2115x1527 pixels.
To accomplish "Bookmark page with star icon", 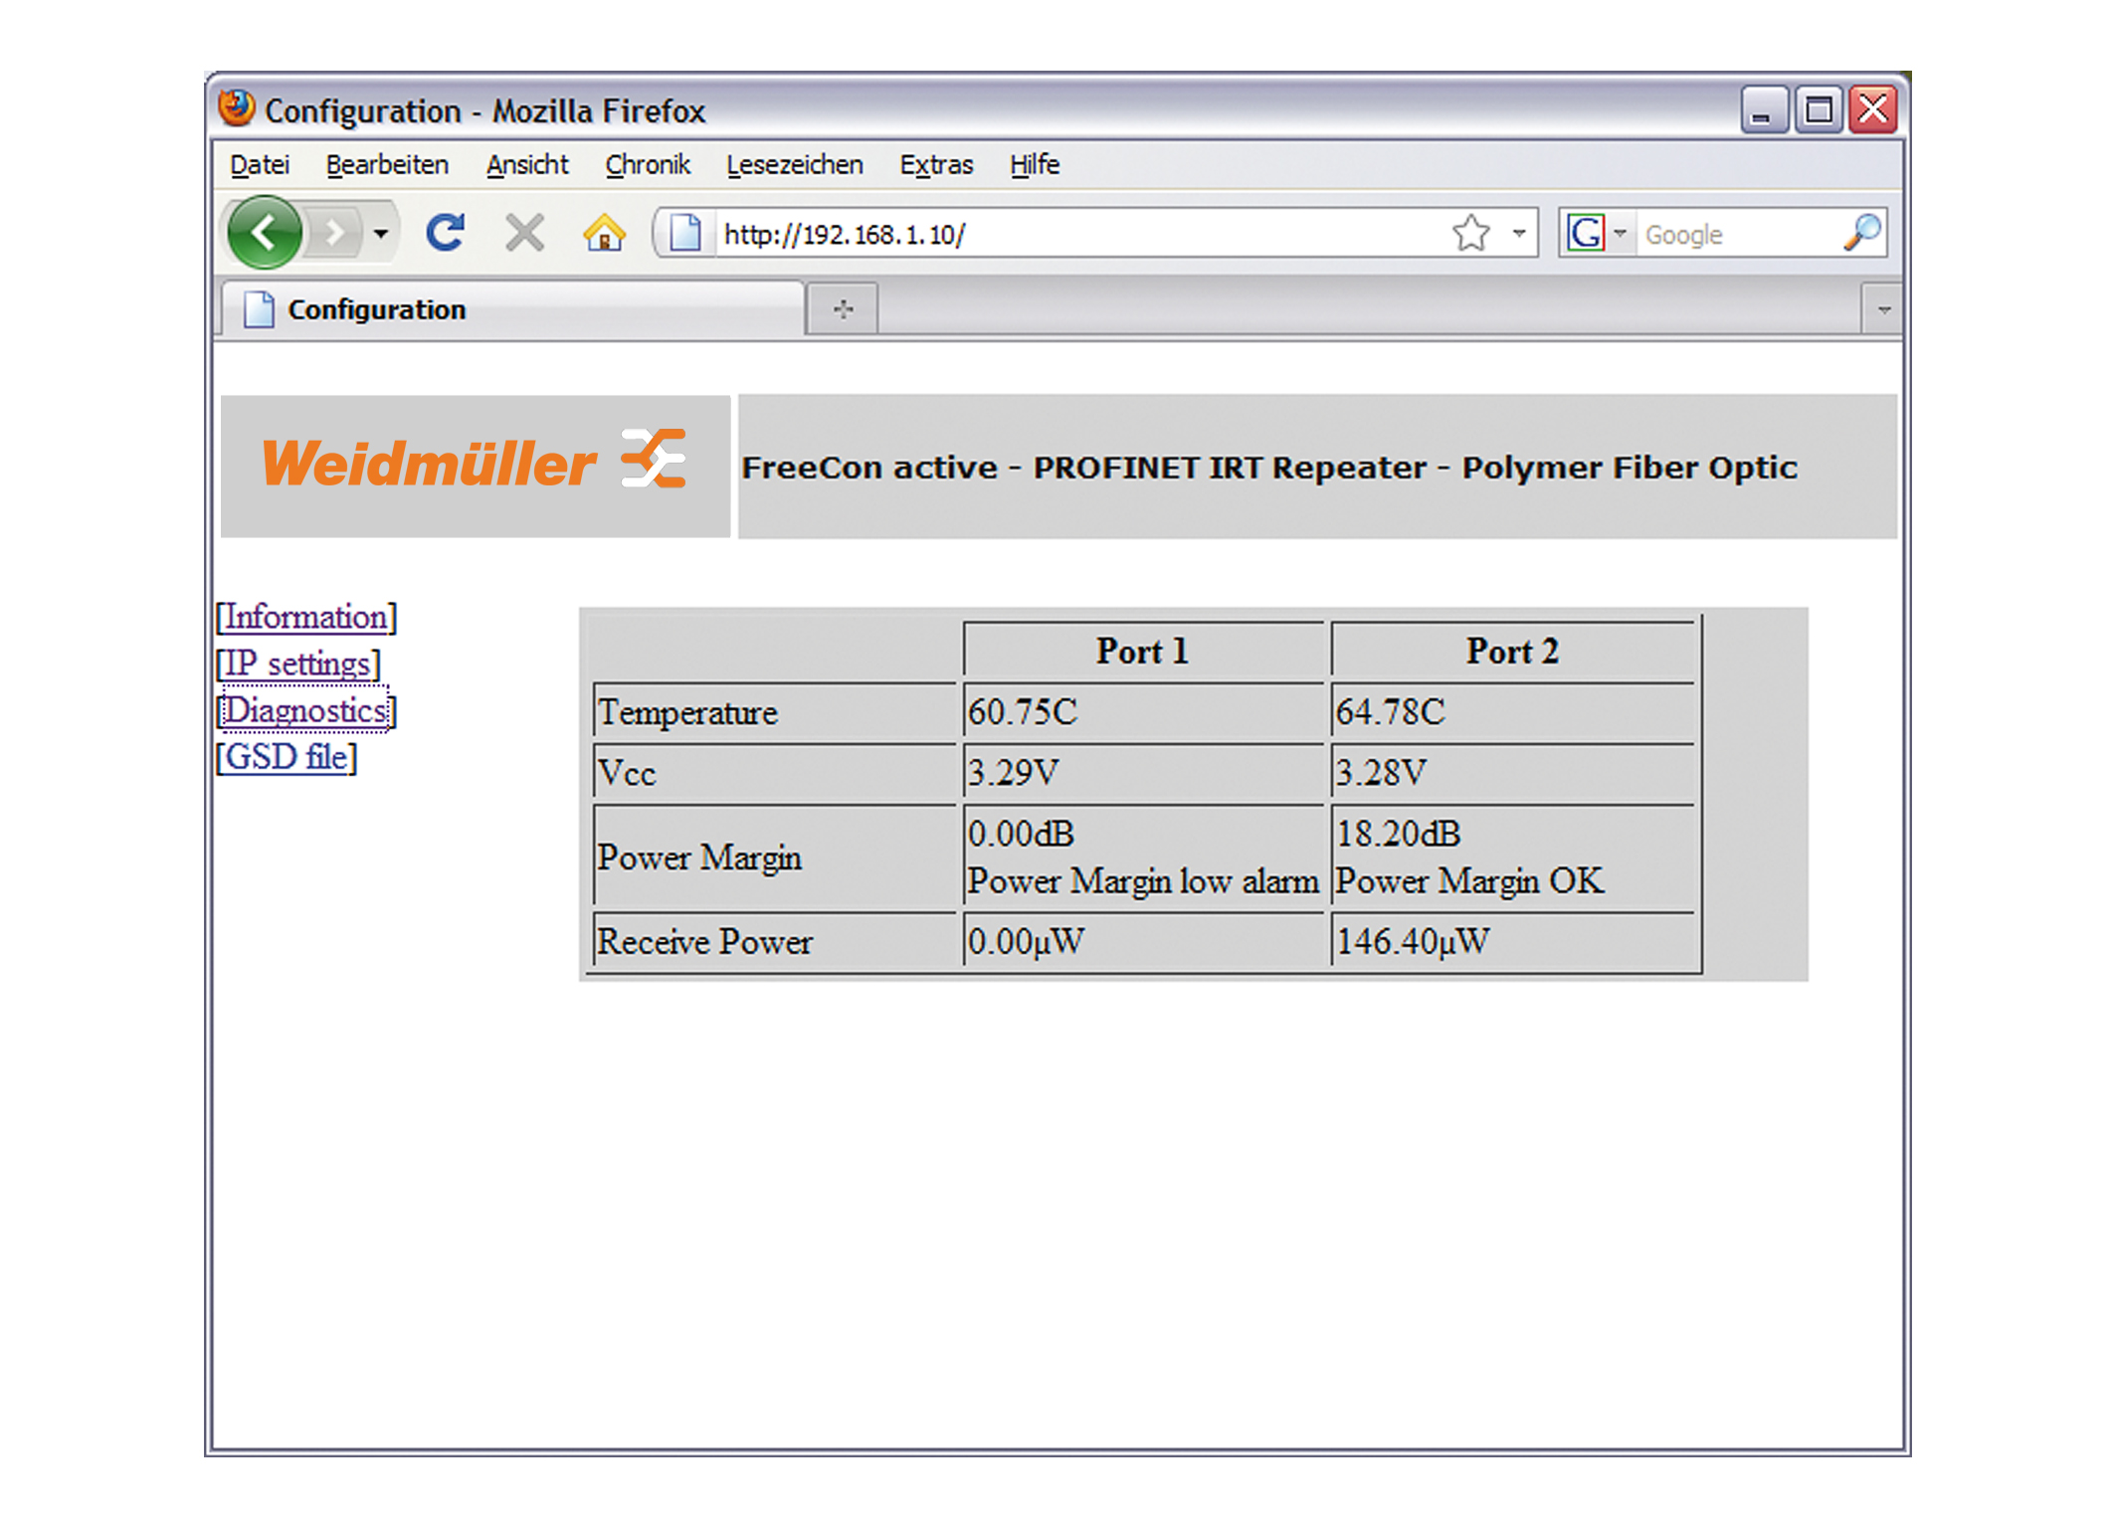I will 1470,234.
